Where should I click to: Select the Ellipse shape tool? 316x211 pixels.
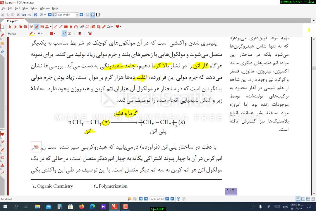pyautogui.click(x=71, y=27)
